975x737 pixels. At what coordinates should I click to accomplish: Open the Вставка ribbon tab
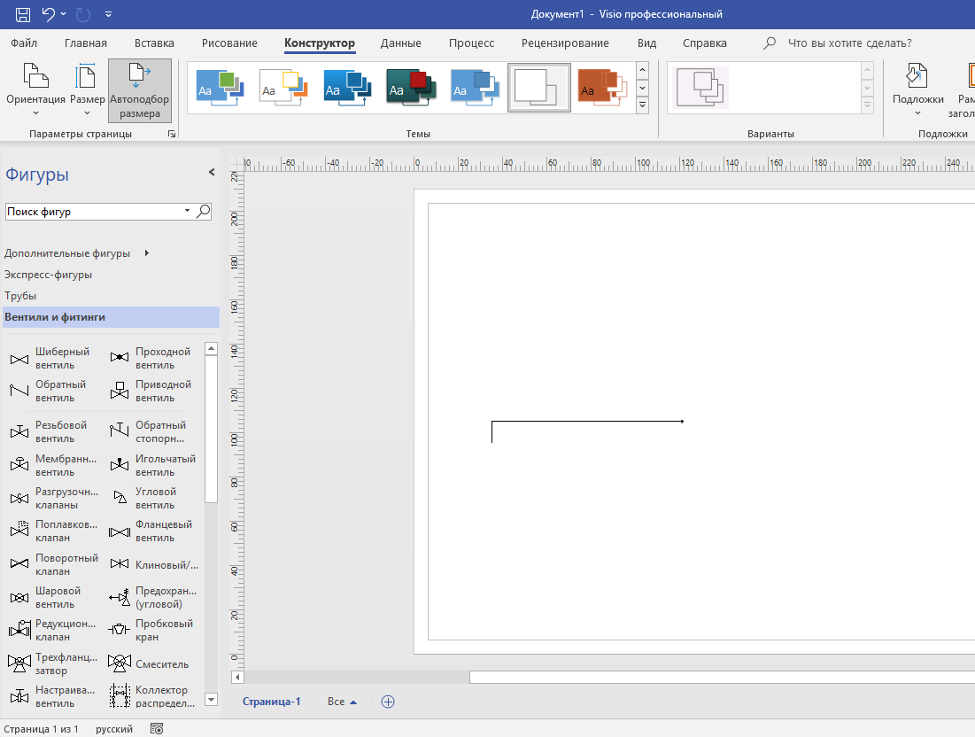pyautogui.click(x=154, y=43)
